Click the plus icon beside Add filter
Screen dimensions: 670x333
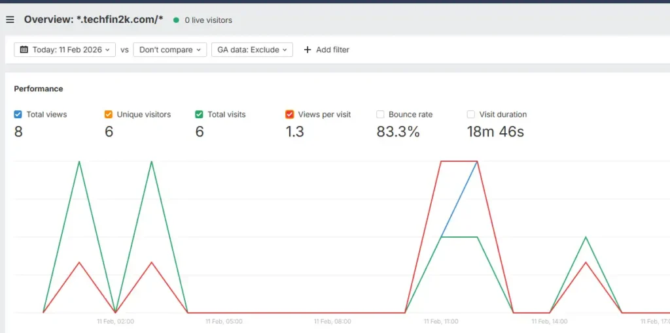[x=308, y=50]
